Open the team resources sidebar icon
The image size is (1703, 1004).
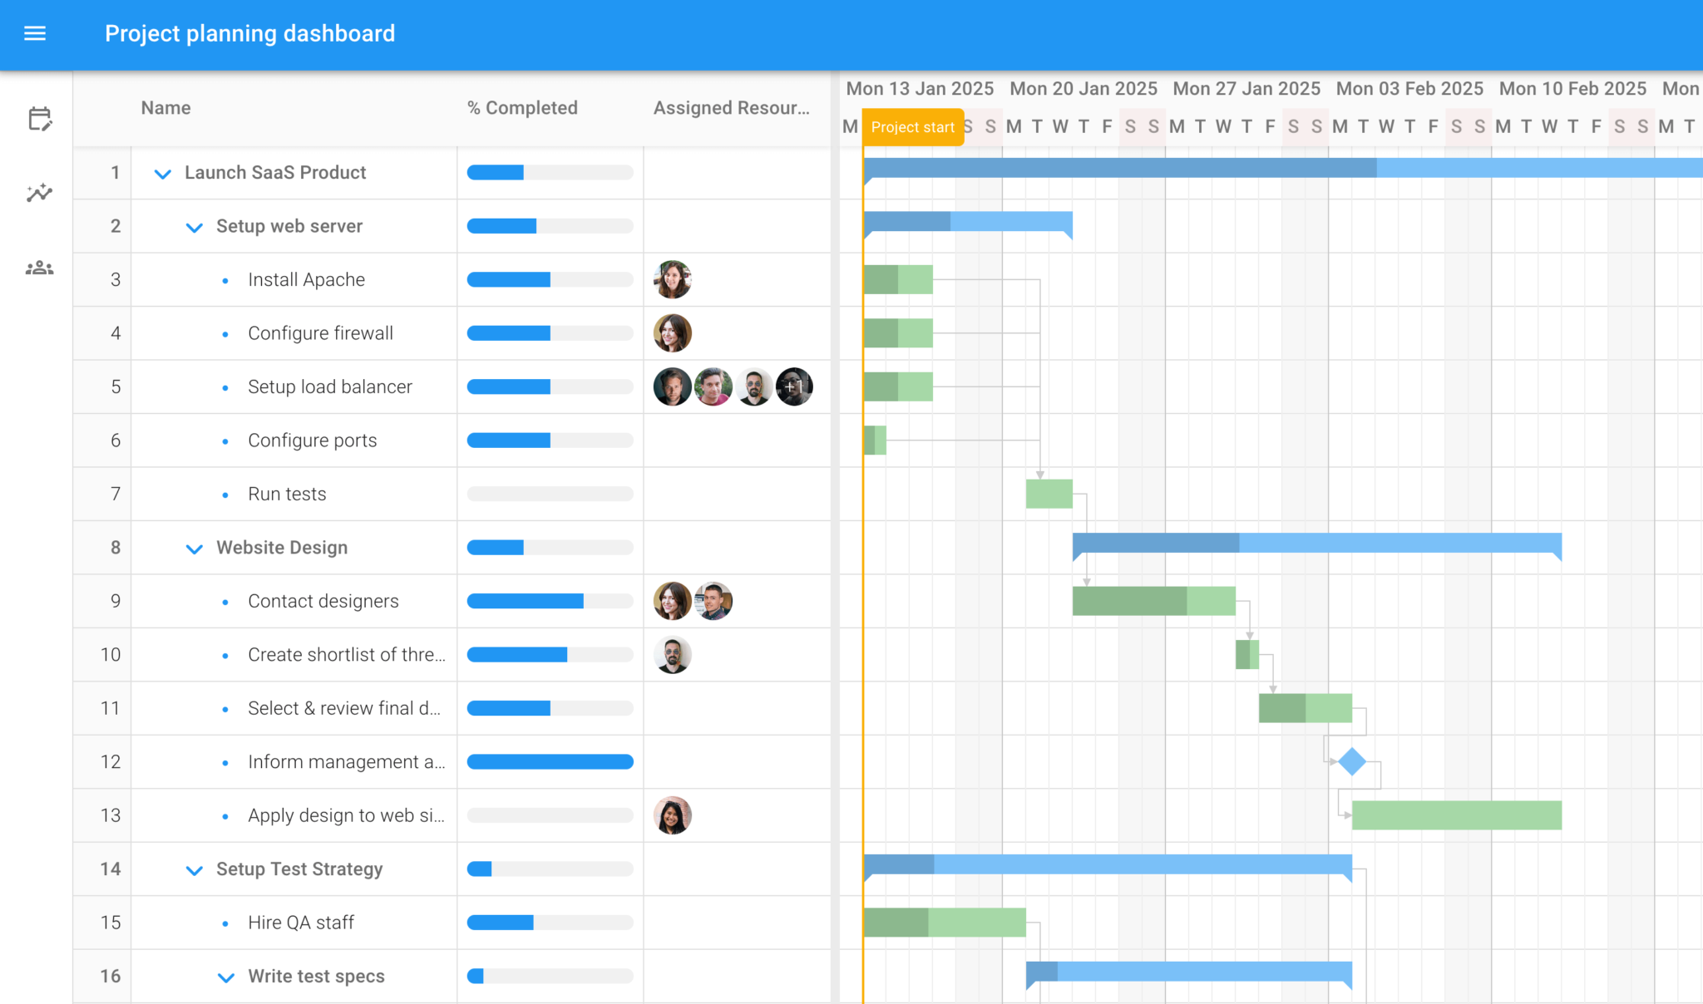point(39,268)
